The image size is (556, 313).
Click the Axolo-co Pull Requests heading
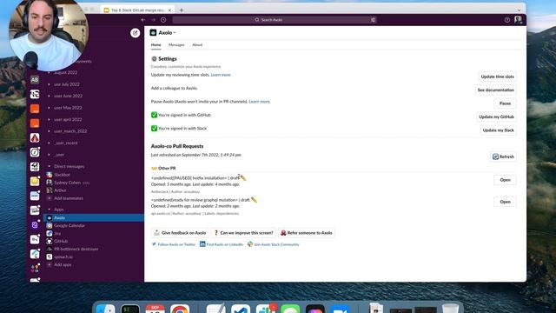coord(177,146)
